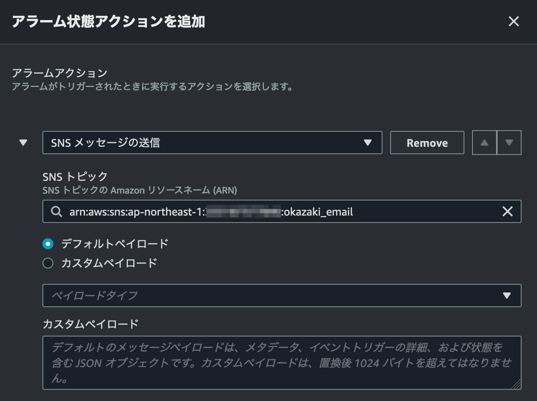Select the カスタムペイロード radio button
This screenshot has width=537, height=401.
coord(48,263)
